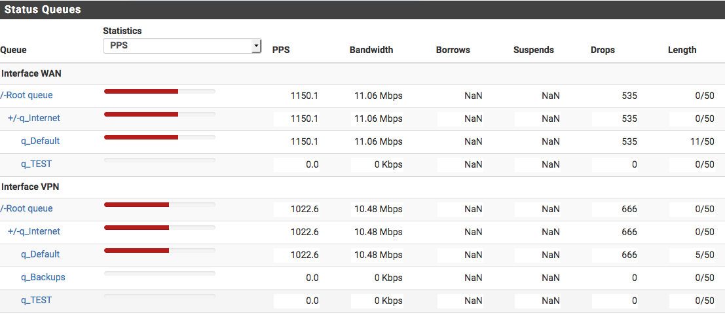Click the q_Default link under Interface WAN

[40, 141]
